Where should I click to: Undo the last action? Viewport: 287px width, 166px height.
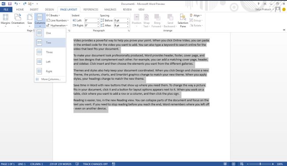(x=16, y=4)
